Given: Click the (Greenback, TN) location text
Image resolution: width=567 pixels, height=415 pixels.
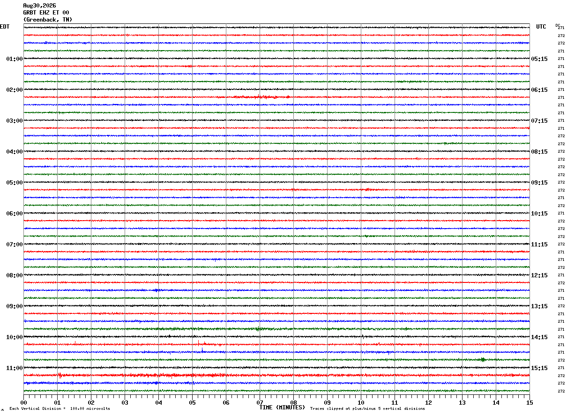Looking at the screenshot, I should click(48, 20).
